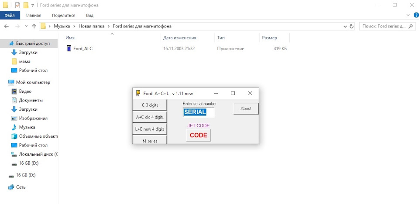419x204 pixels.
Task: Switch to the Вид ribbon tab
Action: [x=90, y=15]
